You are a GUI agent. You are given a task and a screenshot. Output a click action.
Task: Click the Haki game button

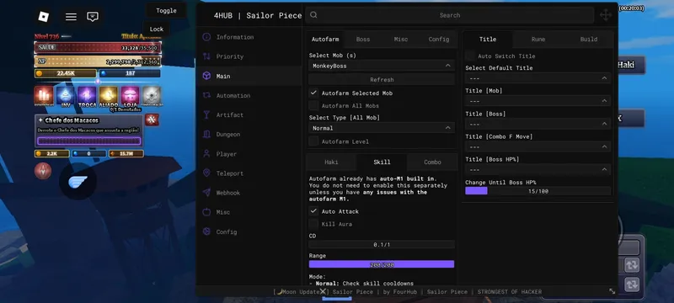[x=631, y=65]
